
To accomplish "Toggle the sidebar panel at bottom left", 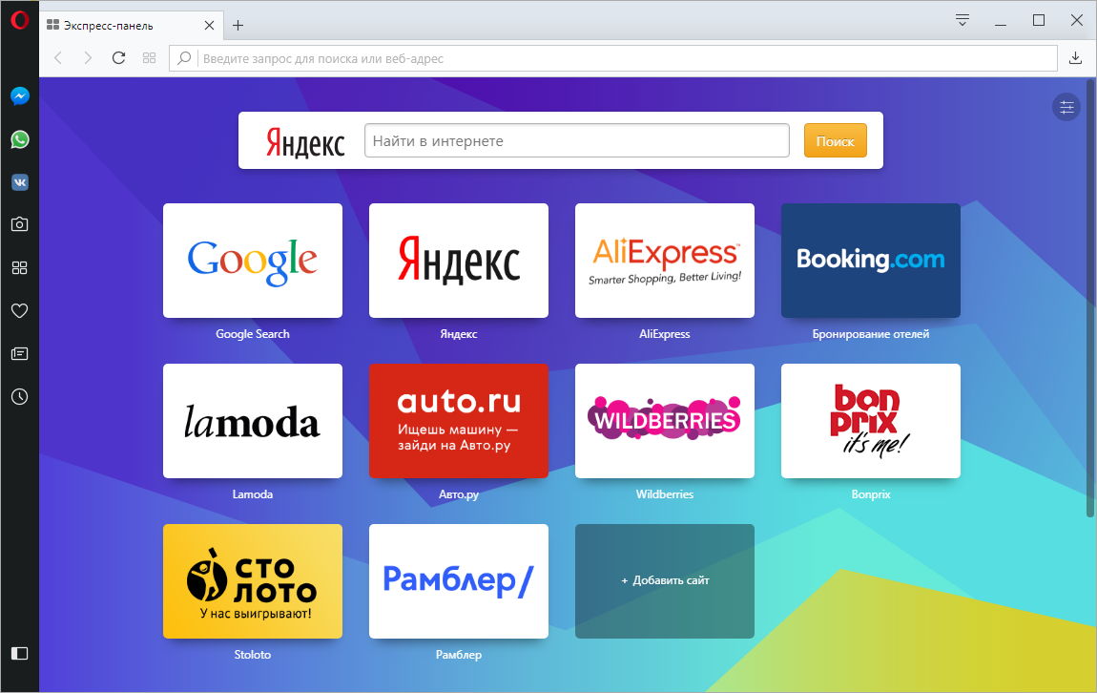I will point(20,653).
